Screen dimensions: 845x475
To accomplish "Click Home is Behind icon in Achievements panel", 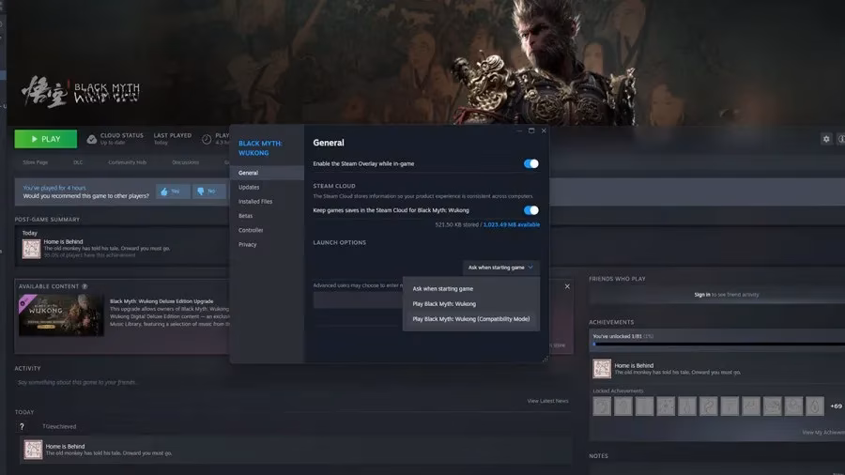I will [602, 369].
